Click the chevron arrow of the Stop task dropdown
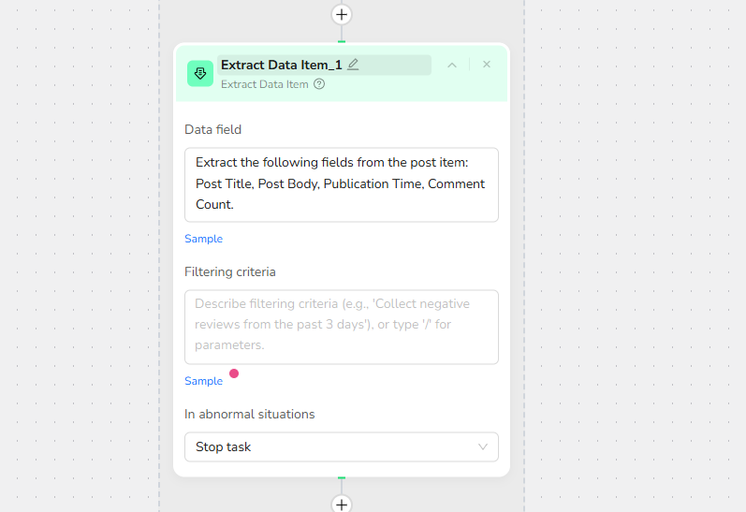 click(x=483, y=446)
